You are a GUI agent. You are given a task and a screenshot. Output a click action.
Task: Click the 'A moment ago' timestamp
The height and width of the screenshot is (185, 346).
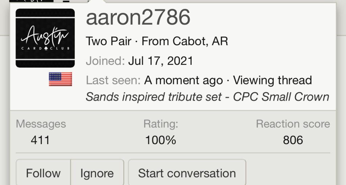click(x=183, y=81)
